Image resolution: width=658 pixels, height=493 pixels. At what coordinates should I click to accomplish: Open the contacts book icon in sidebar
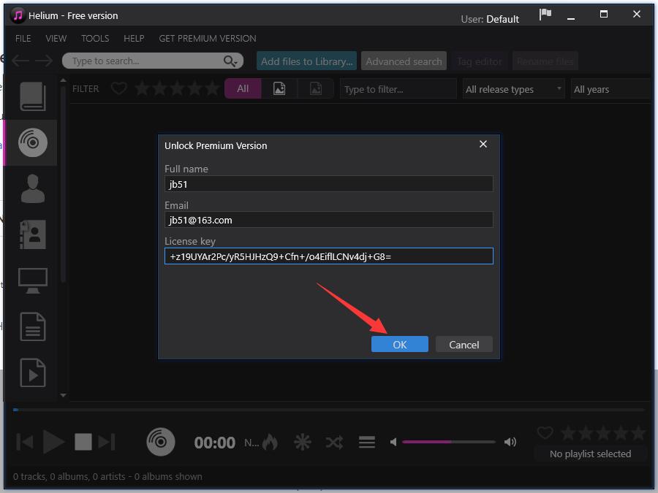[x=33, y=234]
